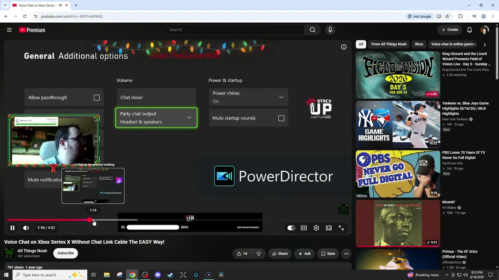Toggle closed captions on the video

click(x=304, y=228)
